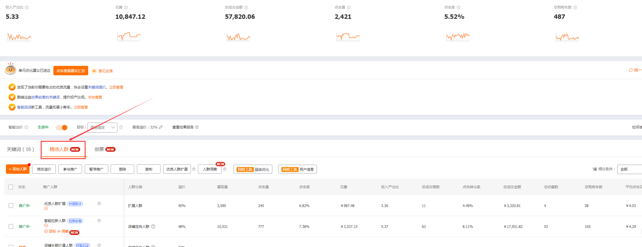Open the 目标 促进成交 dropdown
The width and height of the screenshot is (642, 247).
[102, 128]
